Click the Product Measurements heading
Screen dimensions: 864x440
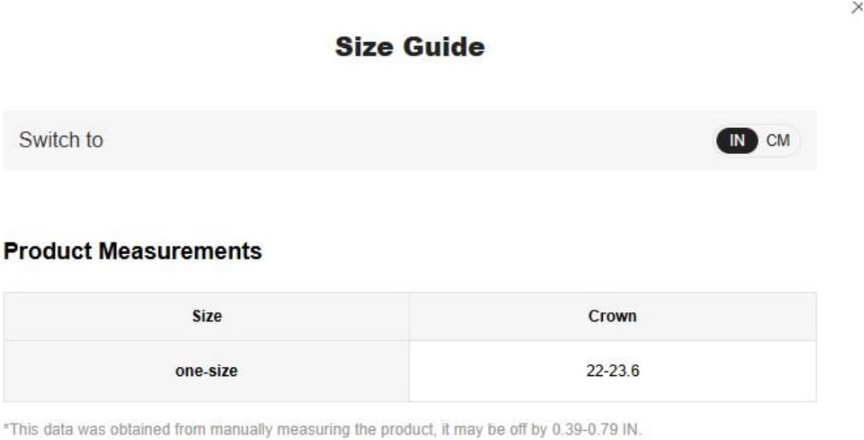pyautogui.click(x=132, y=251)
